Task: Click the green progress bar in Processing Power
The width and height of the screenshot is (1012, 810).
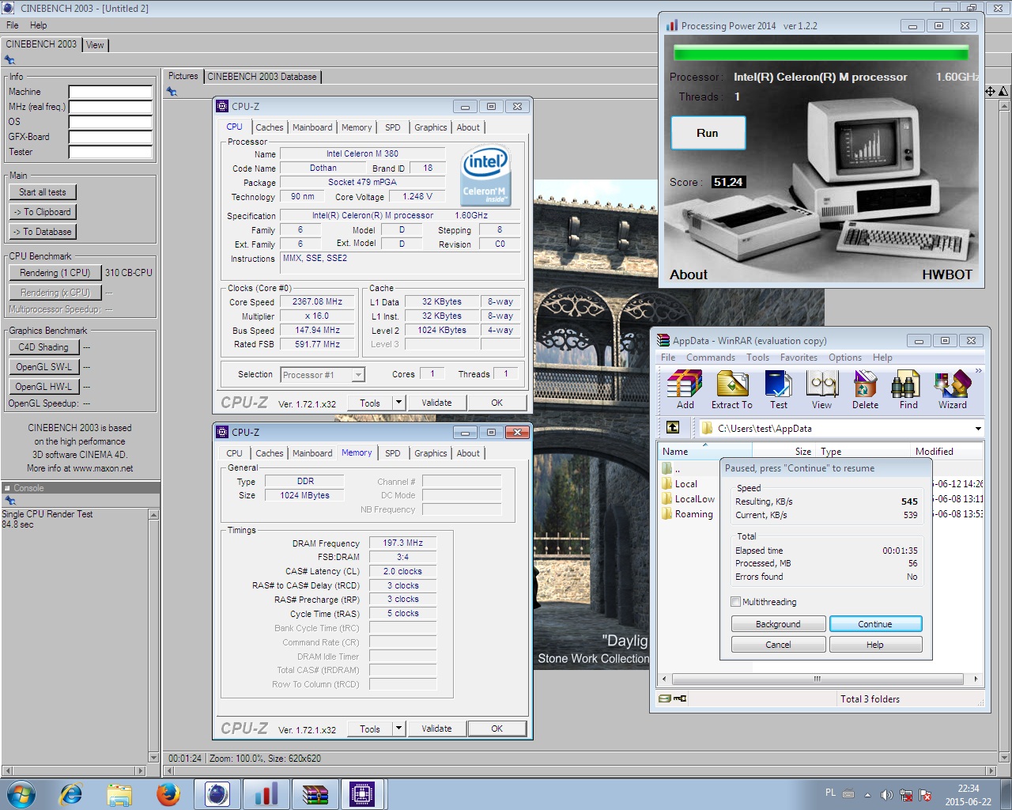Action: 821,53
